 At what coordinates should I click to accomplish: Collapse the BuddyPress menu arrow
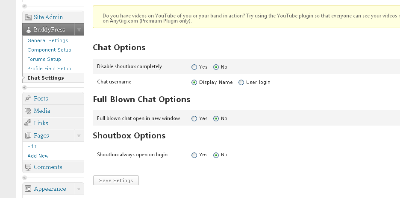point(79,30)
